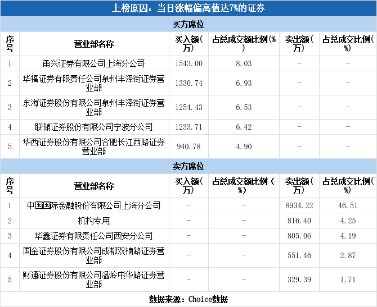Select buy amount 1233.71
The height and width of the screenshot is (307, 377).
(x=188, y=127)
